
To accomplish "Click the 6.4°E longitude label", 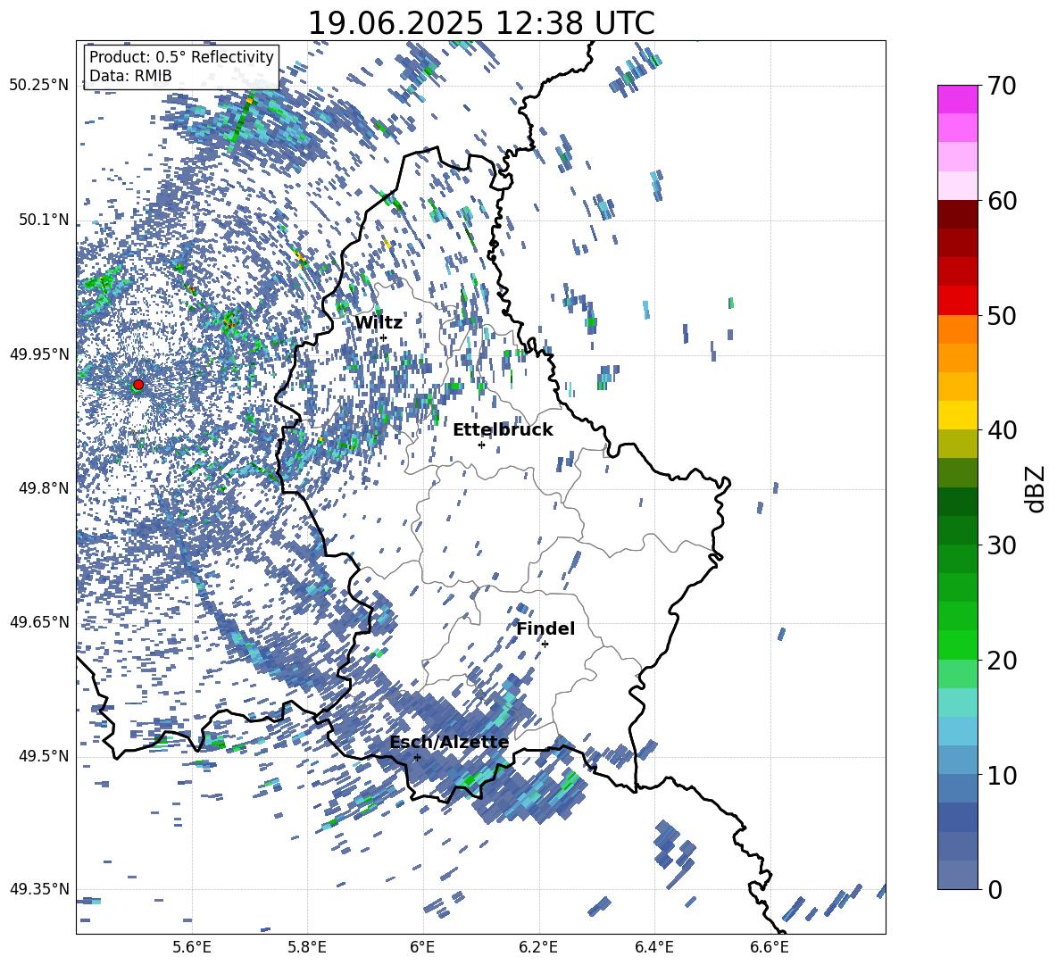I will (654, 947).
